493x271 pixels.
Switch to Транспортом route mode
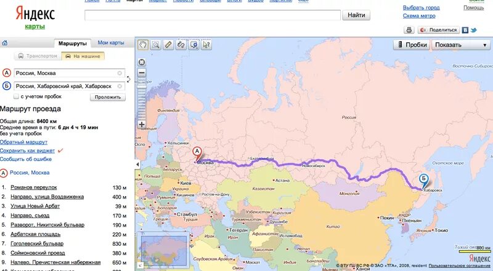pyautogui.click(x=38, y=56)
